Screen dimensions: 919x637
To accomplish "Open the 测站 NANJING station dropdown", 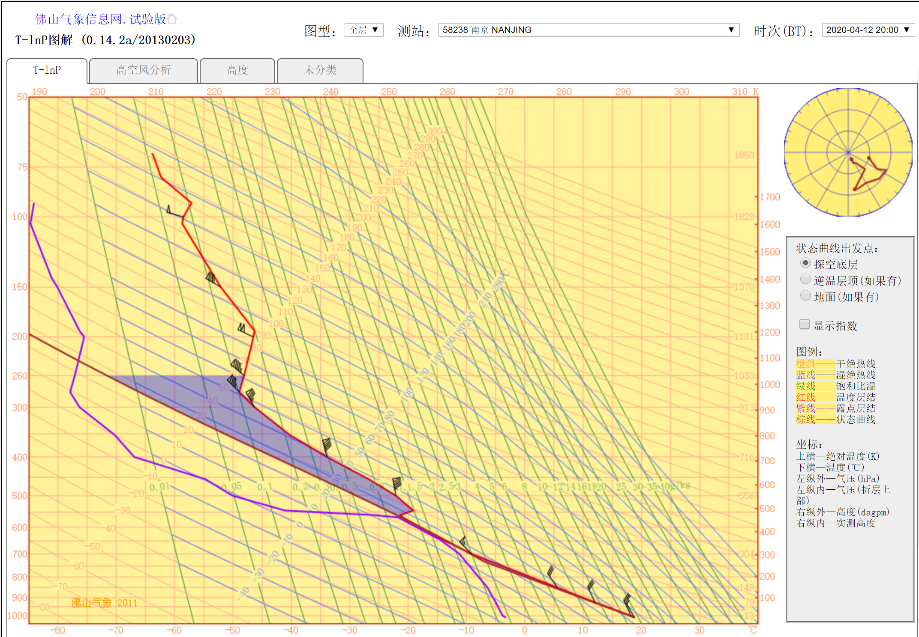I will tap(589, 30).
